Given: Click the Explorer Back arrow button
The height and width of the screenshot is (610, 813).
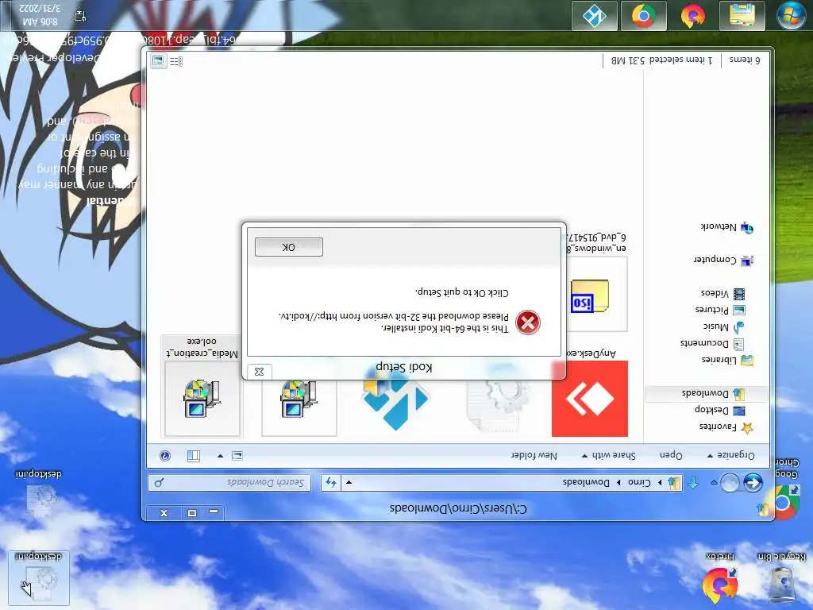Looking at the screenshot, I should coord(753,482).
